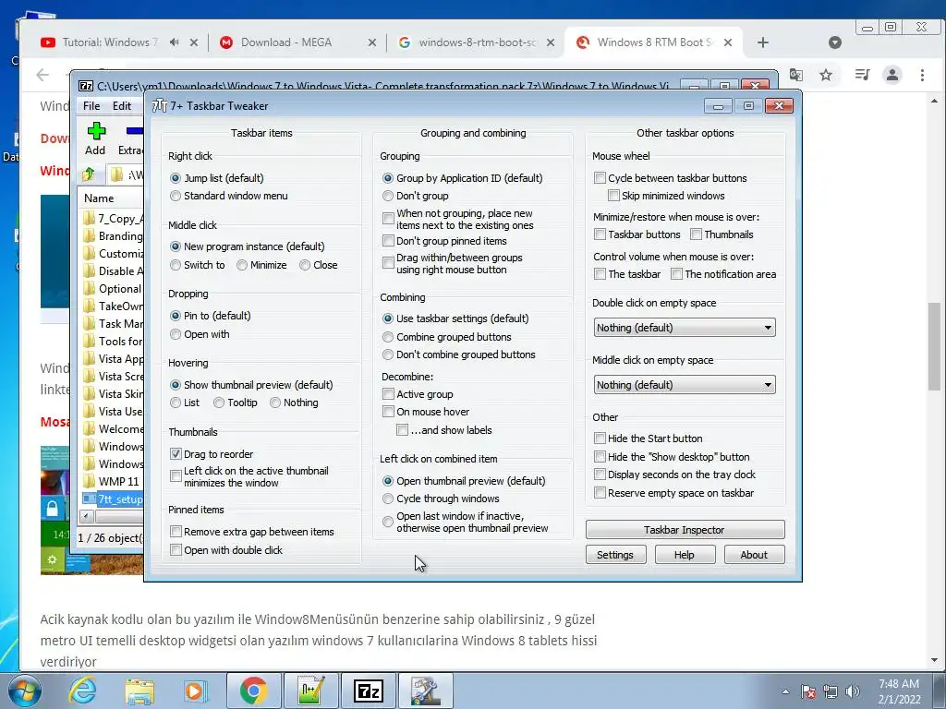
Task: Open Chrome media control icon
Action: [x=863, y=75]
